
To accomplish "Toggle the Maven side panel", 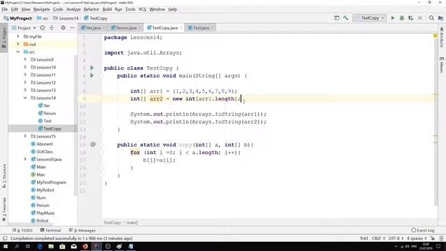I will [x=441, y=65].
